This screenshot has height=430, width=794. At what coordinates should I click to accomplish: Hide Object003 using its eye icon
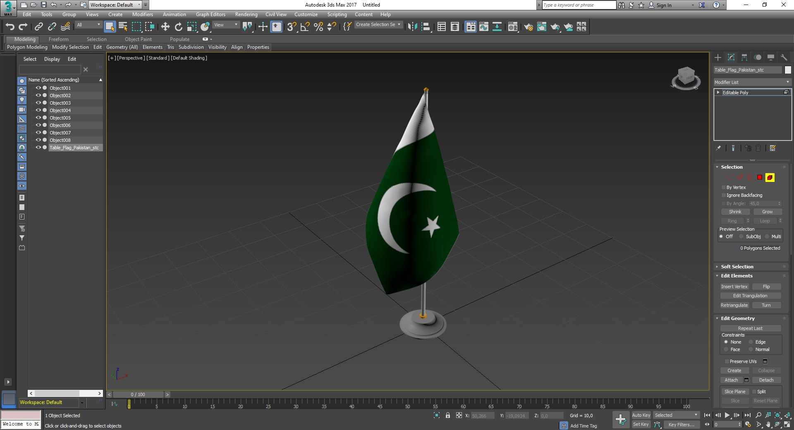tap(38, 103)
